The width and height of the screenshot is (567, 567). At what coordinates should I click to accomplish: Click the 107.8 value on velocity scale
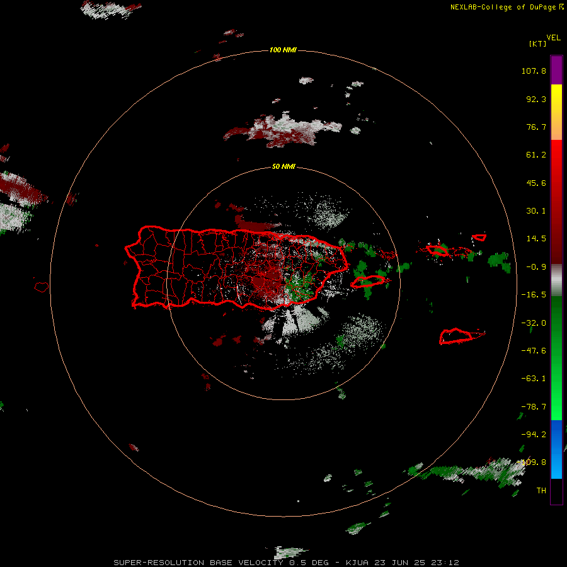[534, 71]
